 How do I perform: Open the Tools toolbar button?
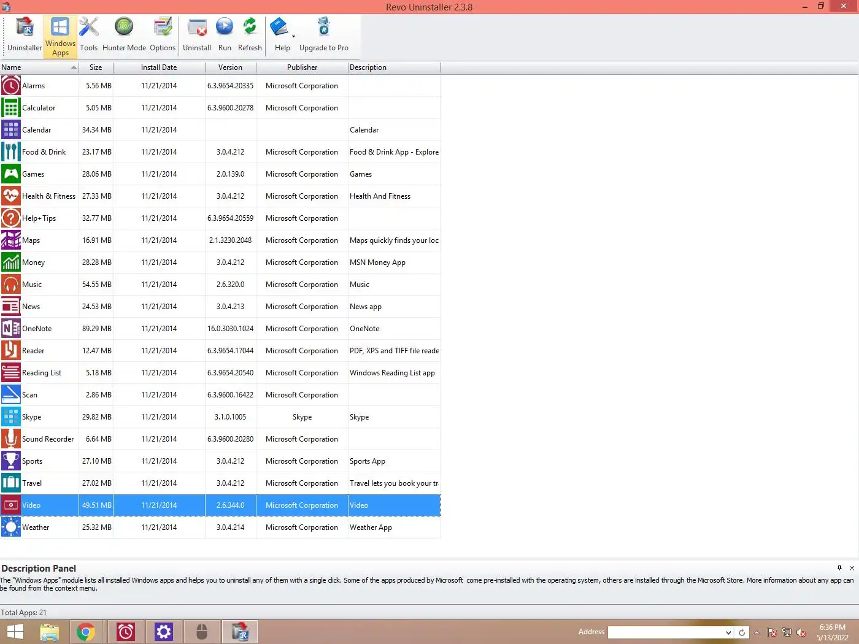[x=88, y=36]
